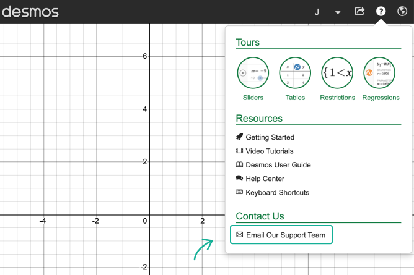414x275 pixels.
Task: Click the Getting Started link
Action: (270, 137)
